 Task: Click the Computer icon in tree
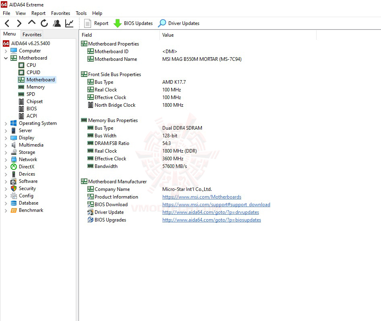(x=14, y=51)
